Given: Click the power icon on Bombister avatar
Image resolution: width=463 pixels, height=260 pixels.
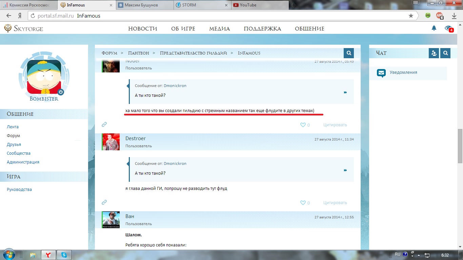Looking at the screenshot, I should [61, 92].
